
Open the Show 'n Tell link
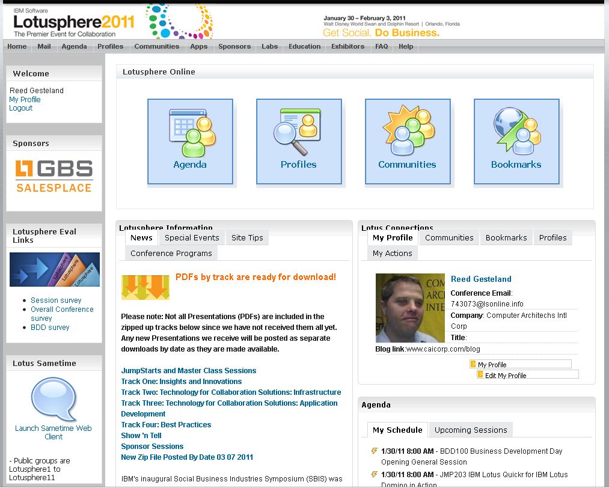tap(141, 436)
